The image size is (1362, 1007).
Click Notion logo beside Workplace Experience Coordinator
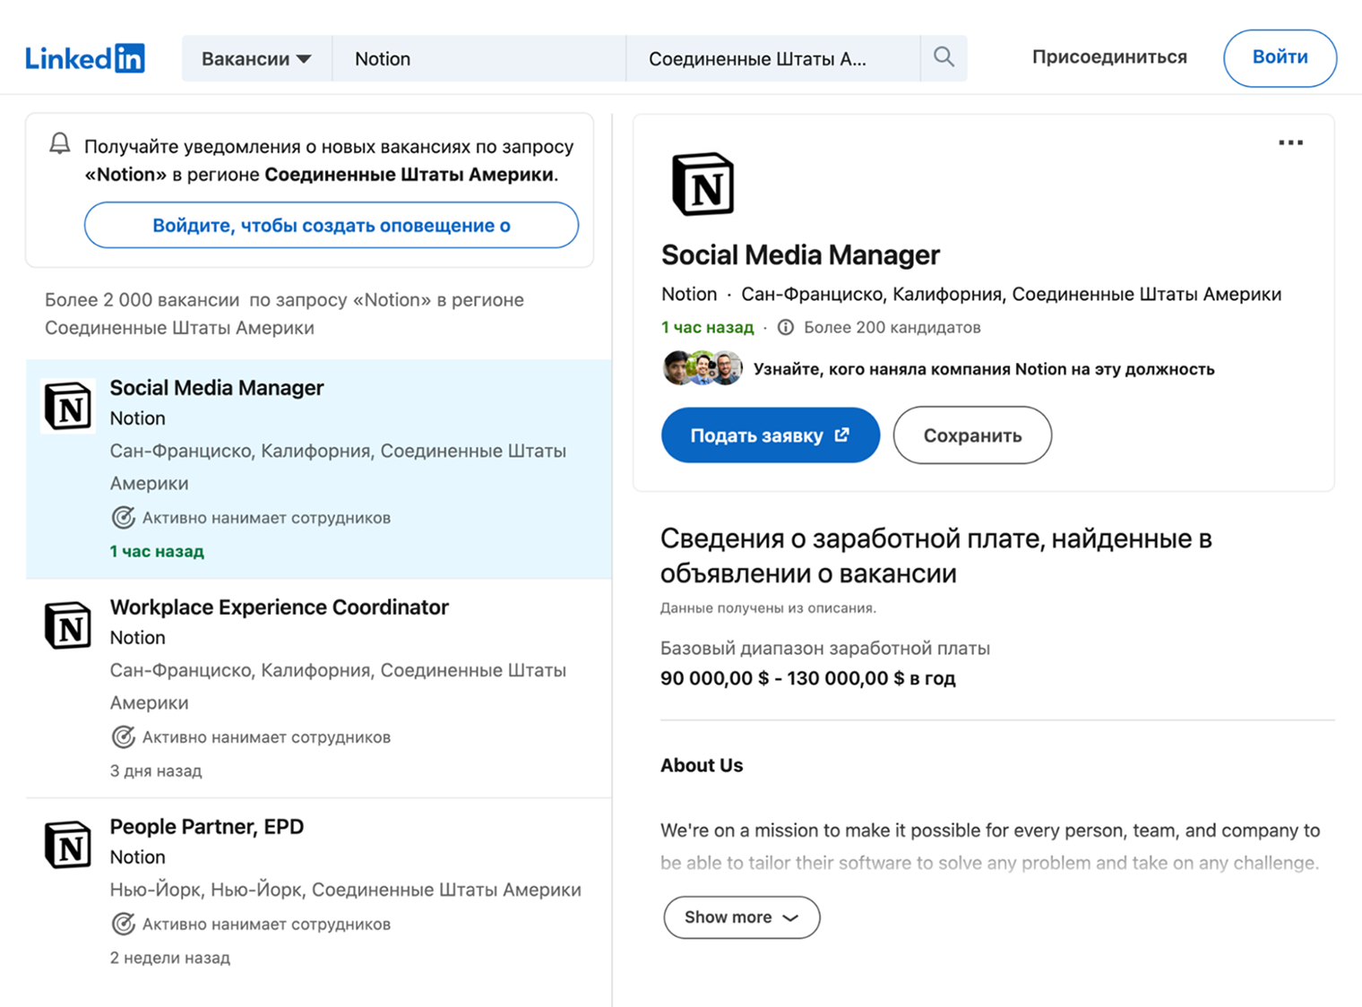coord(68,625)
